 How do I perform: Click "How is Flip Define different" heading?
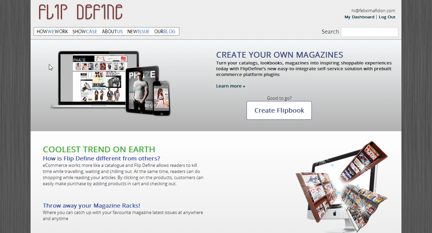click(x=102, y=158)
